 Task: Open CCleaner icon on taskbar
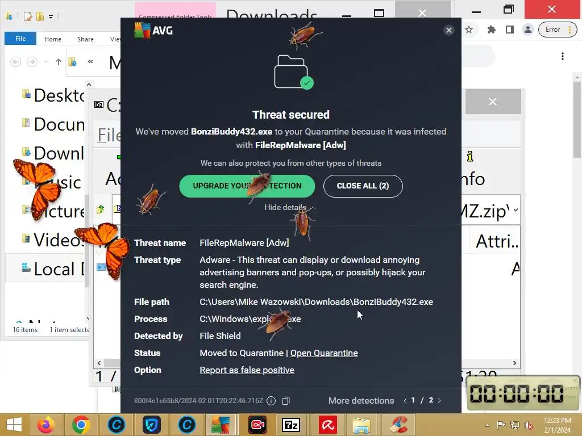coord(398,425)
